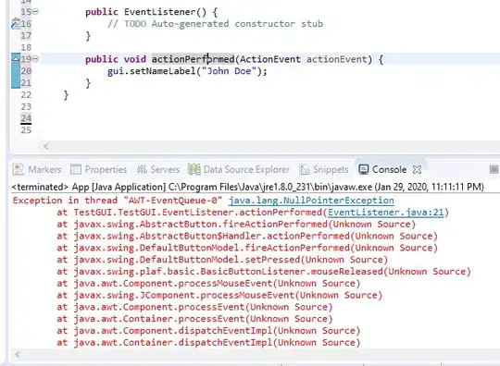Open the Snippets tab
This screenshot has height=366, width=500.
[324, 169]
